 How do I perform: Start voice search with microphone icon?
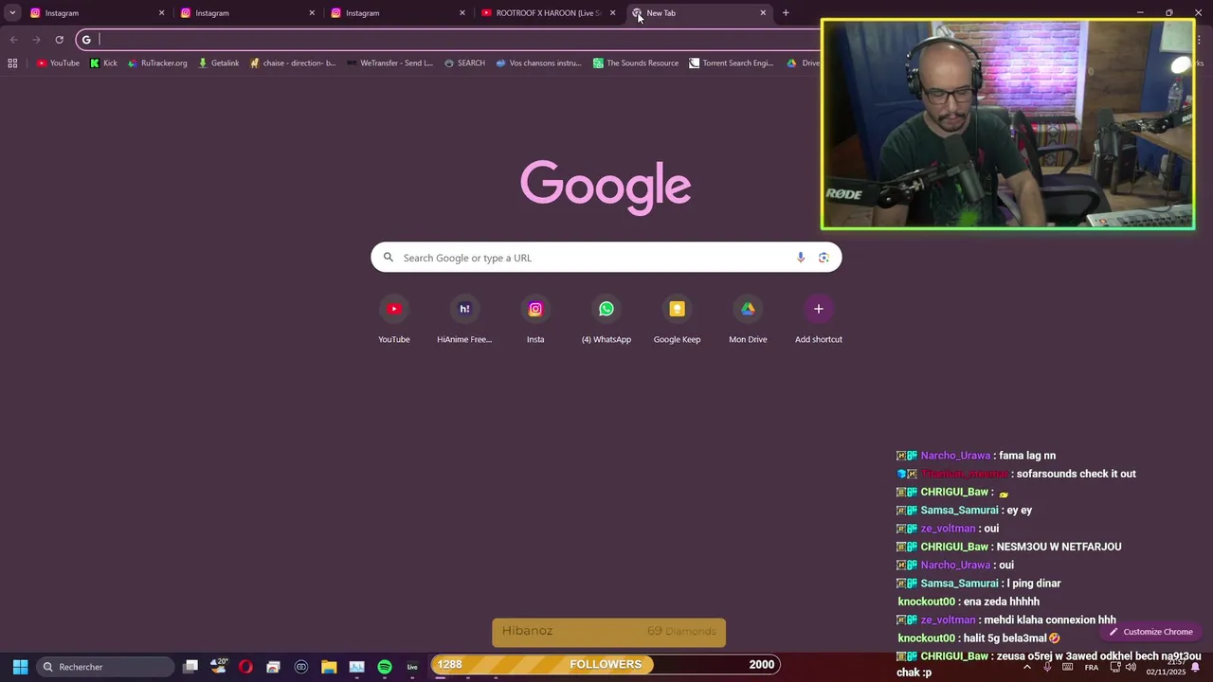[x=801, y=258]
